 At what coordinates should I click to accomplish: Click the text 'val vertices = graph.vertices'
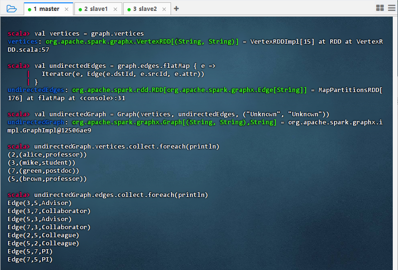[x=89, y=34]
